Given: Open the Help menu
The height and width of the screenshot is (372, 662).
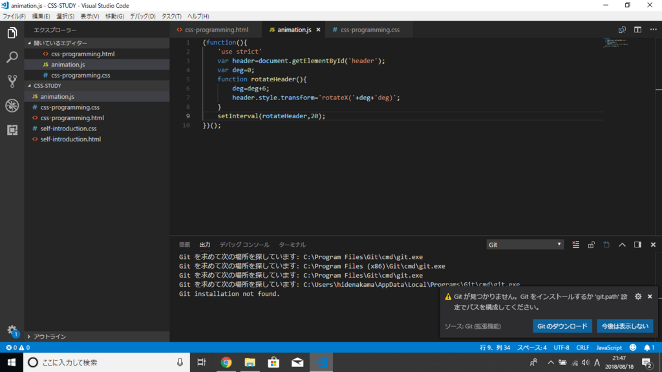Looking at the screenshot, I should tap(198, 16).
